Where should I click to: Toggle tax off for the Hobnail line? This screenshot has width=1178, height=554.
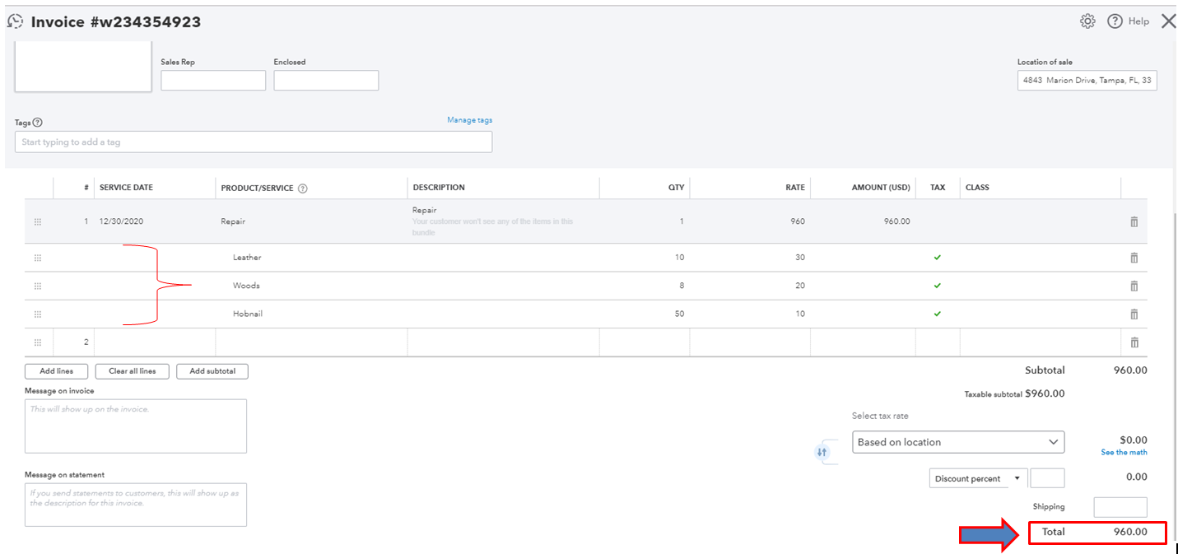coord(937,314)
